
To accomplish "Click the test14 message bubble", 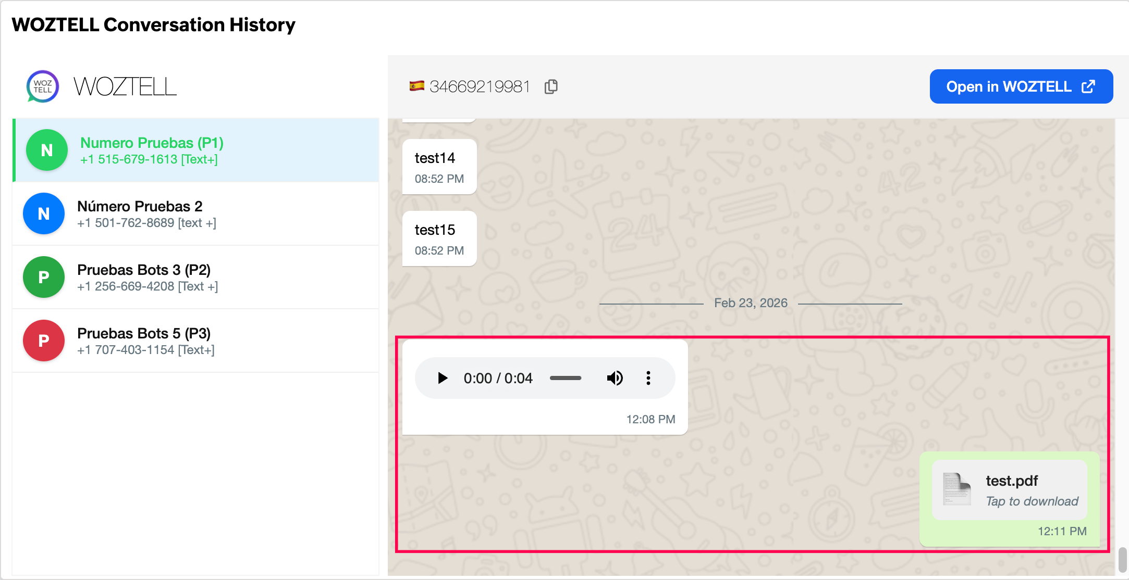I will pyautogui.click(x=439, y=167).
